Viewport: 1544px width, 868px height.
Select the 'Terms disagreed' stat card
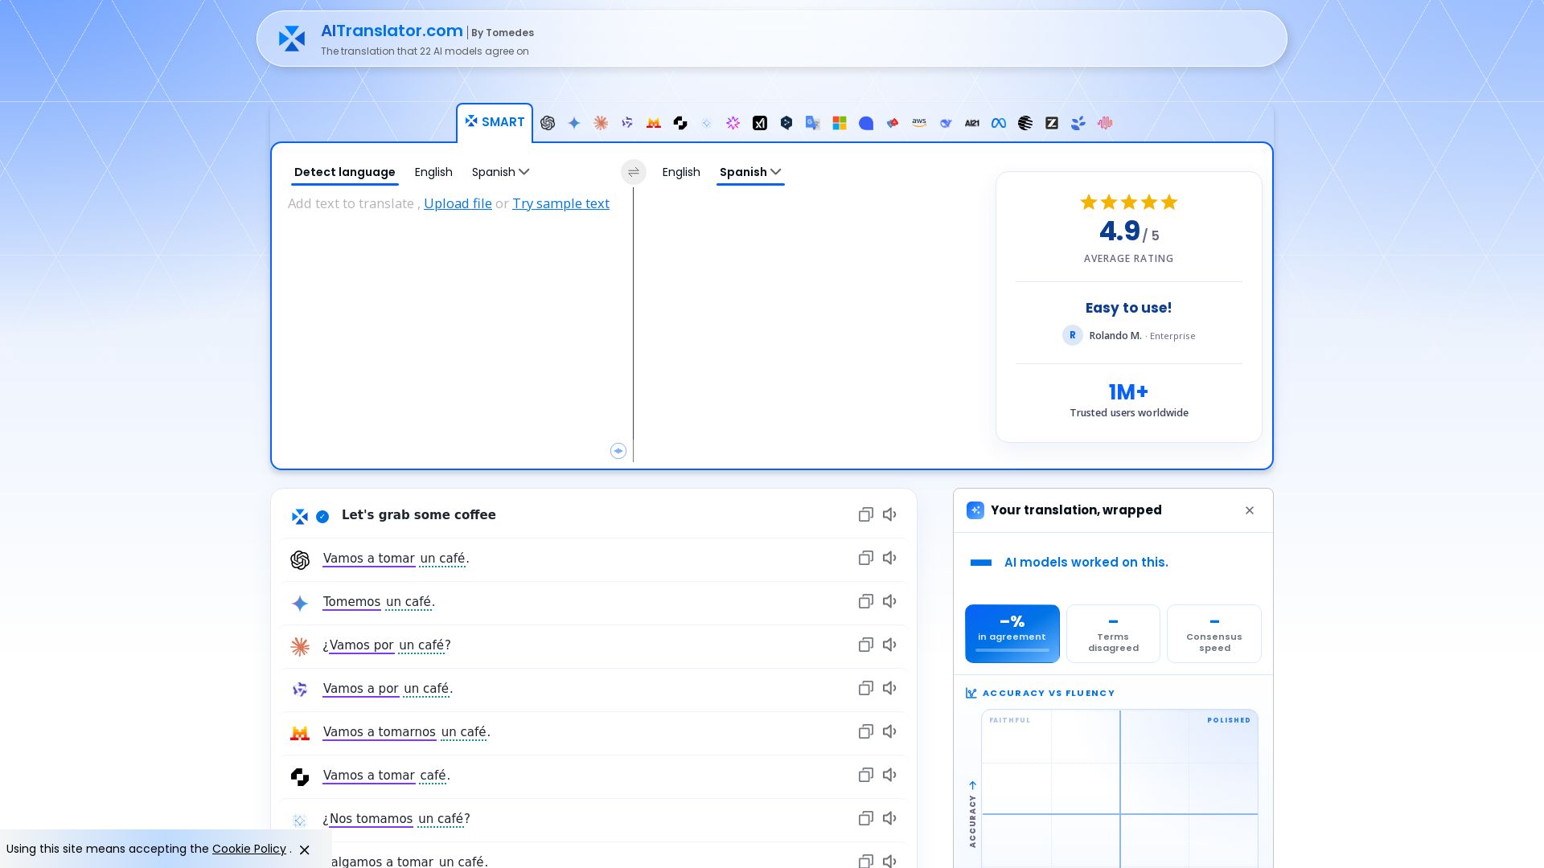[x=1113, y=634]
